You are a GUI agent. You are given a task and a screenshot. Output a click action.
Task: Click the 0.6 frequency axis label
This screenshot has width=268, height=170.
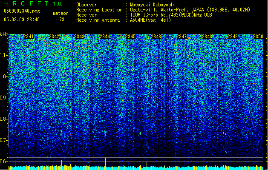[3, 161]
